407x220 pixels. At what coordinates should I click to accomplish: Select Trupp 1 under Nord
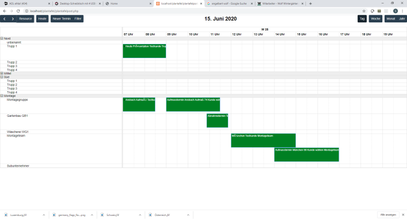[12, 46]
